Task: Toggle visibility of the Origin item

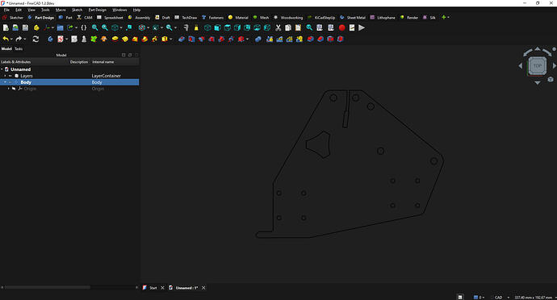Action: point(15,89)
